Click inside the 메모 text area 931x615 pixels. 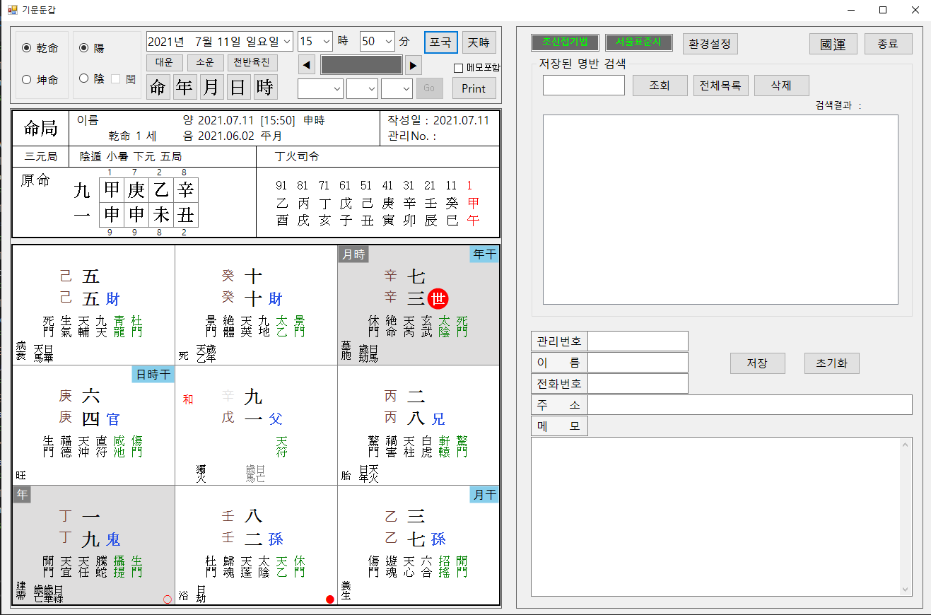coord(715,517)
